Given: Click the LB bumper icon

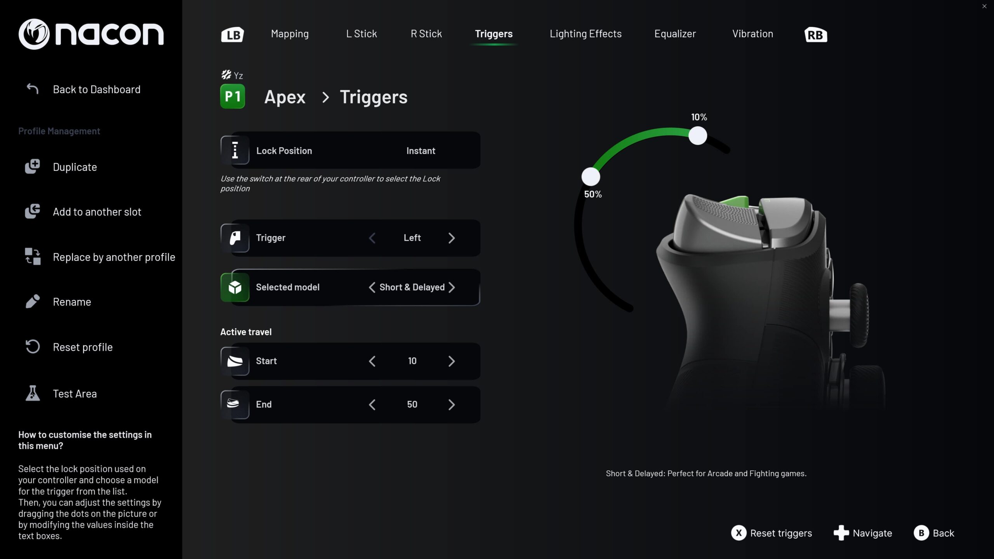Looking at the screenshot, I should click(x=233, y=35).
